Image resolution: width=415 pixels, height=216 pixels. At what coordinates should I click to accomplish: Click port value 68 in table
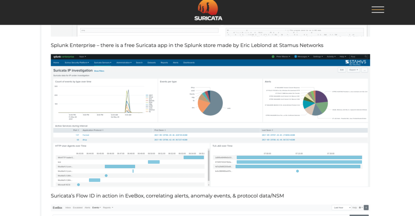pos(78,140)
